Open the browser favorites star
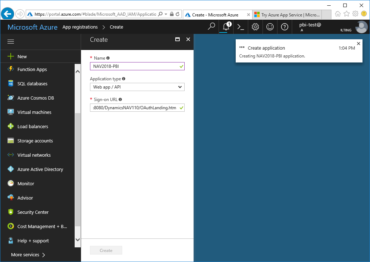370x262 pixels. [346, 14]
